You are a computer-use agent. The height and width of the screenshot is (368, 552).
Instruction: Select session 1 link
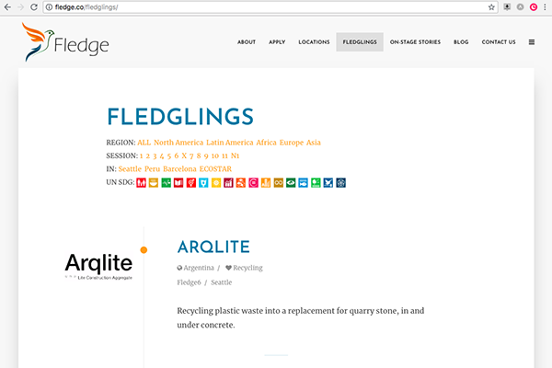(x=141, y=155)
